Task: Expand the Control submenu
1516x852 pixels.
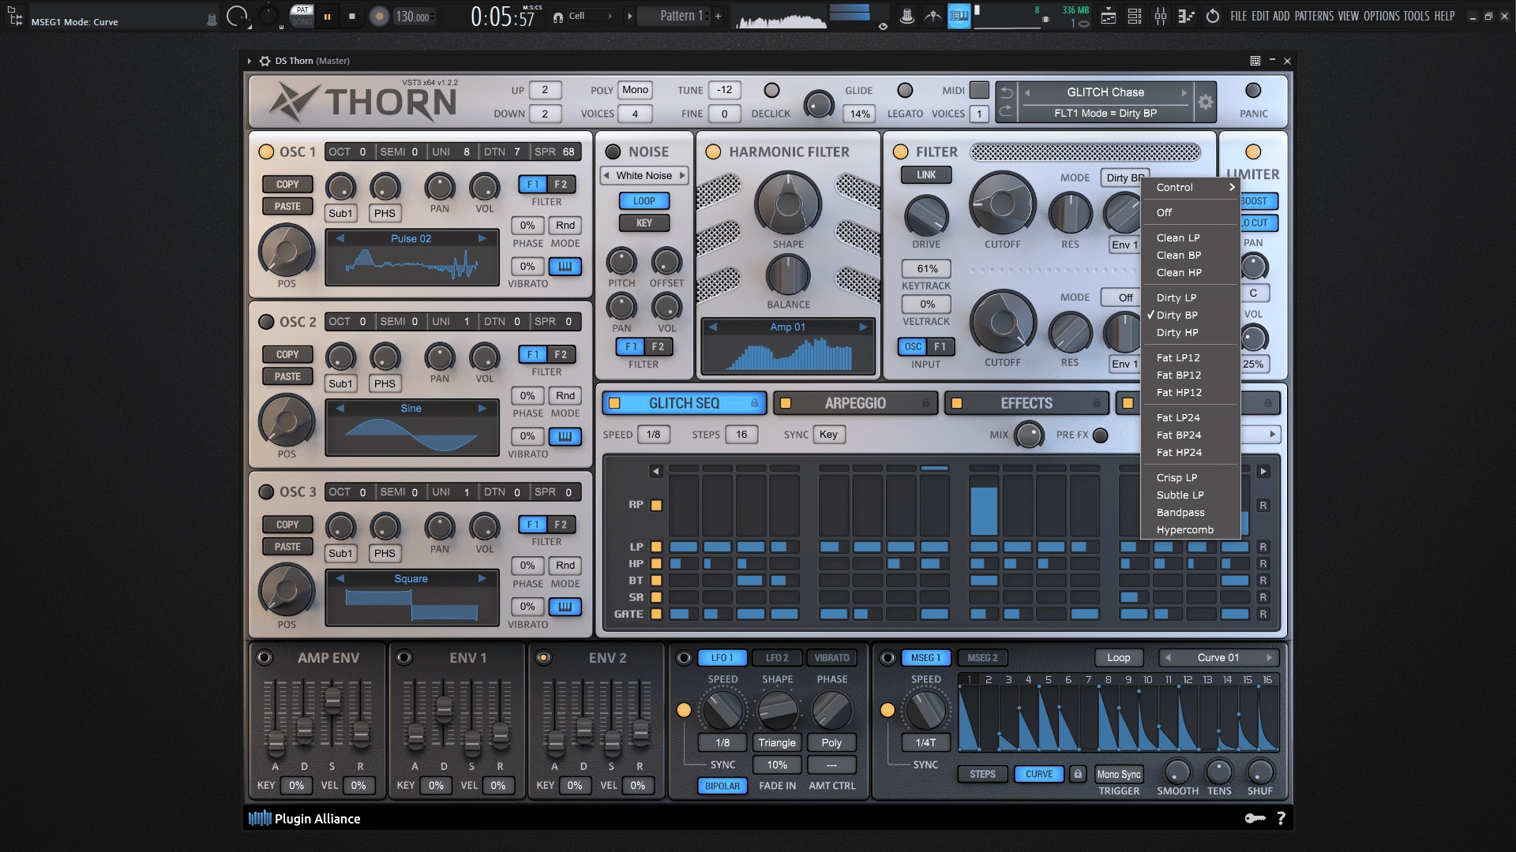Action: pyautogui.click(x=1191, y=187)
